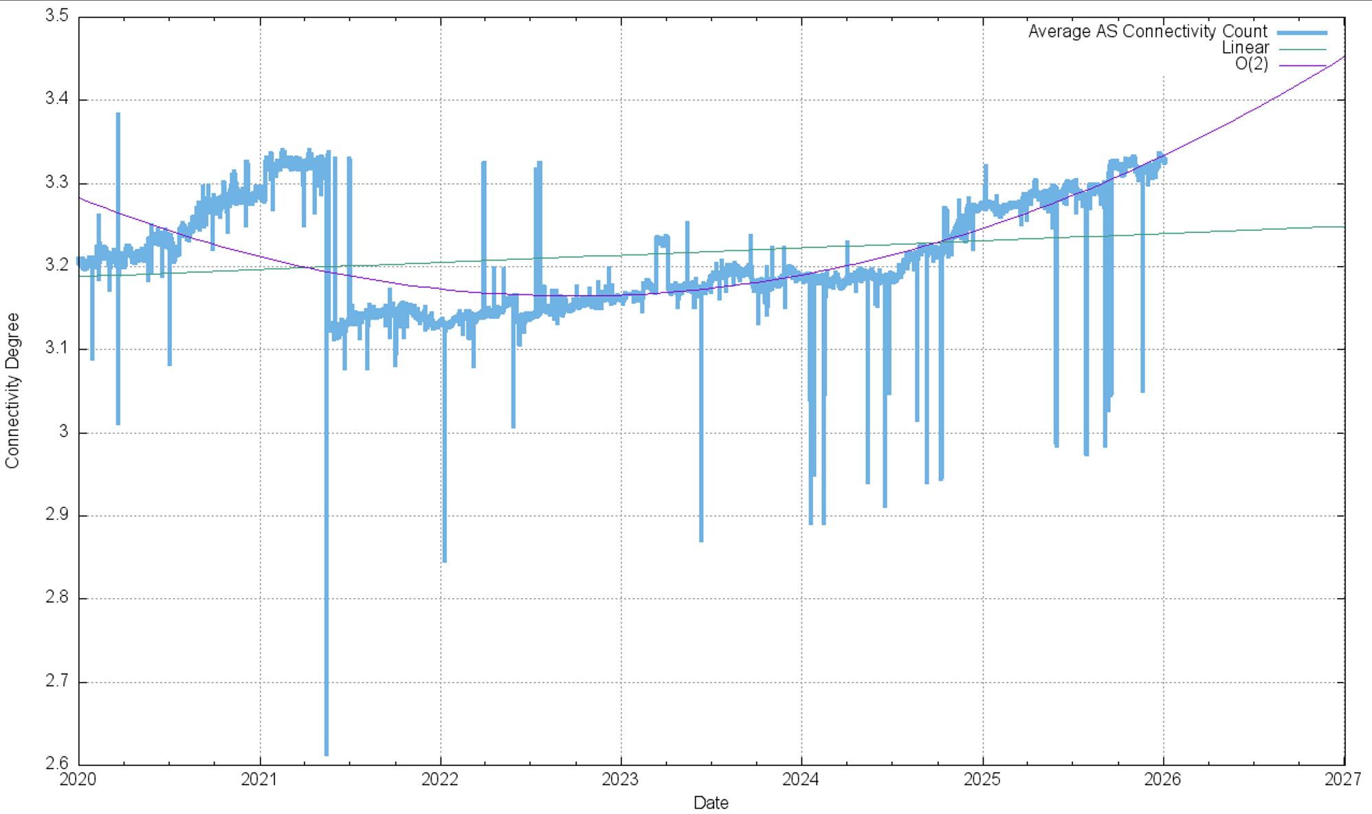Click the 3.3 y-axis tick label
This screenshot has width=1372, height=814.
pyautogui.click(x=57, y=183)
